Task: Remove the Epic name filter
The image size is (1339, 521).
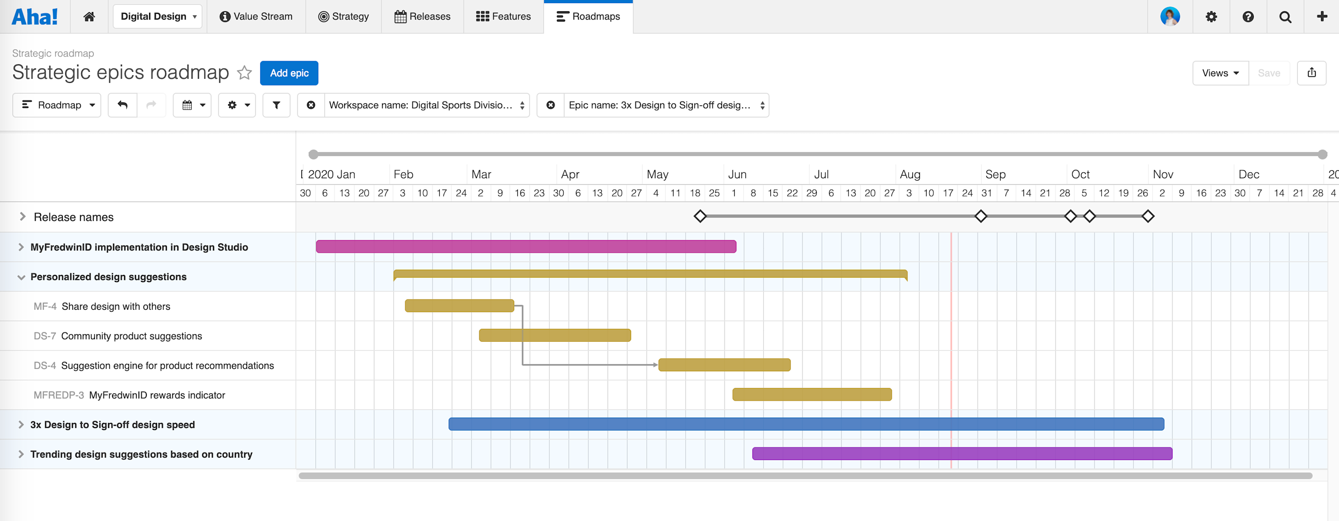Action: 550,105
